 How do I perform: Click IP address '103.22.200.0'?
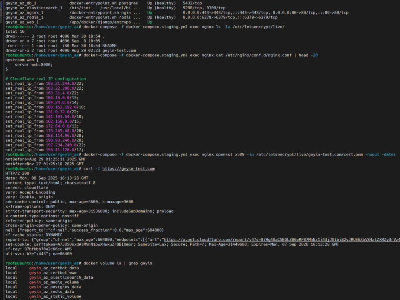60,88
